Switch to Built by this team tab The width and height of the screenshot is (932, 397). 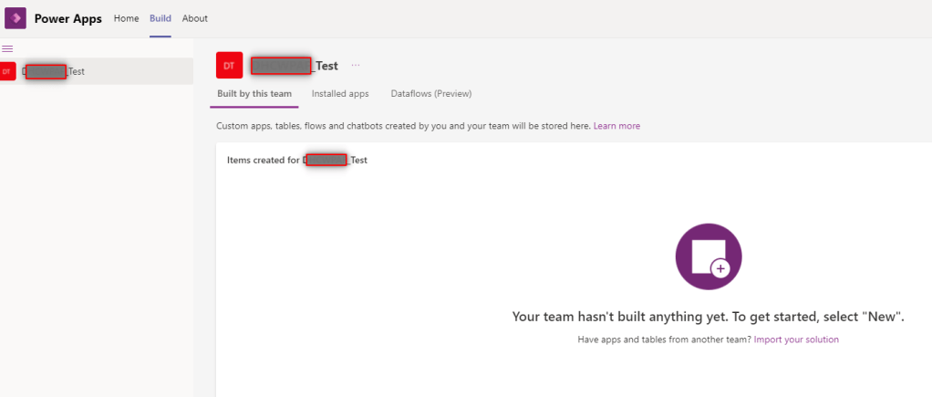(x=254, y=94)
